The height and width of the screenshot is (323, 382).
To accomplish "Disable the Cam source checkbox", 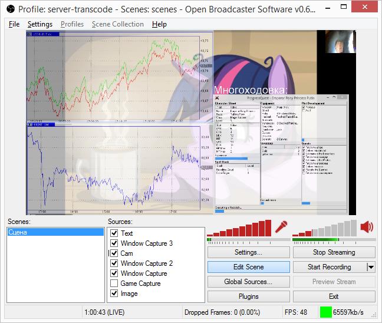I will 114,253.
